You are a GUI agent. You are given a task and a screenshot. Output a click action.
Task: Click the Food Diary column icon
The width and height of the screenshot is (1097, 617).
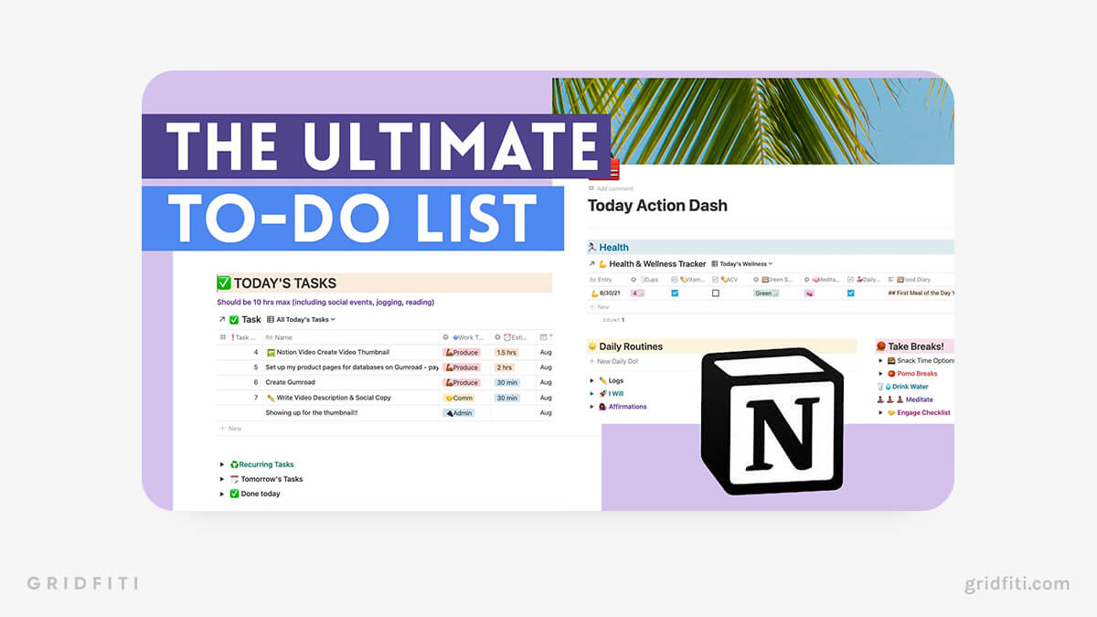(x=900, y=280)
